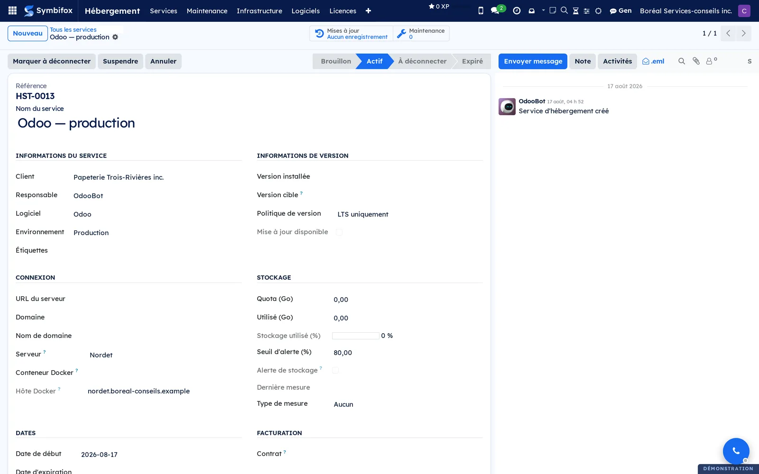Open the mobile phone icon in navbar
This screenshot has width=759, height=474.
click(x=481, y=10)
